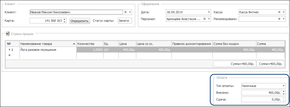Click the Цена со ск. column header
The image size is (290, 107).
(154, 44)
